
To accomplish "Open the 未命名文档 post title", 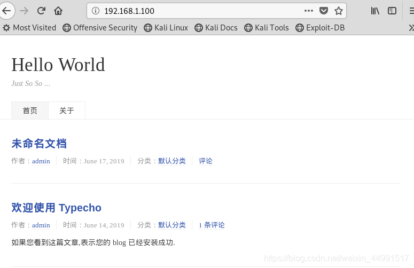I will pos(39,144).
